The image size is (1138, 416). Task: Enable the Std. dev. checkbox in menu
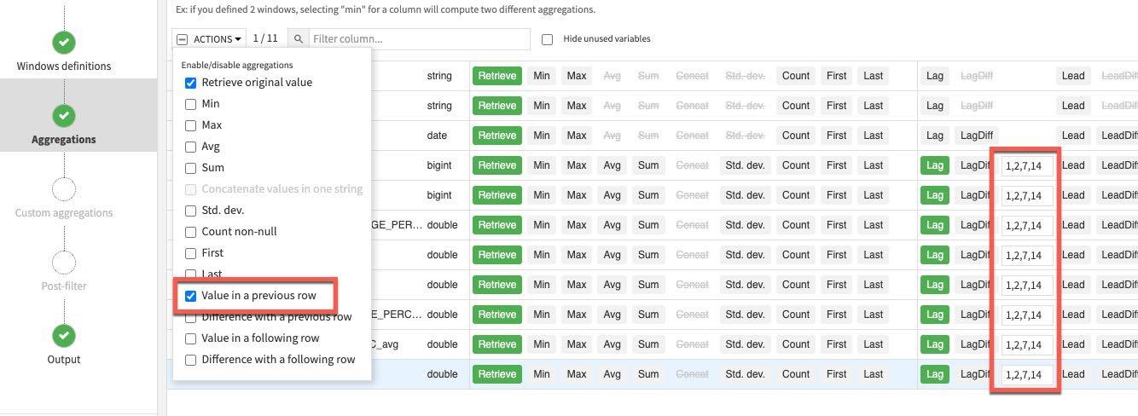click(x=191, y=211)
